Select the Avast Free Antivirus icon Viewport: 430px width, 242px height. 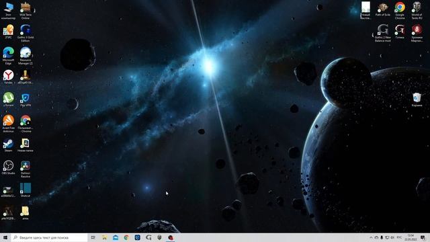(x=9, y=124)
